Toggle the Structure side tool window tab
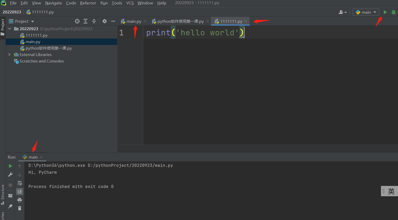 [3, 194]
